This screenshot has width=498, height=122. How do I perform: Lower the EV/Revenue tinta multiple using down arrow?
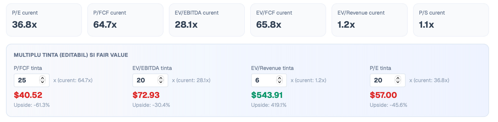tap(279, 82)
